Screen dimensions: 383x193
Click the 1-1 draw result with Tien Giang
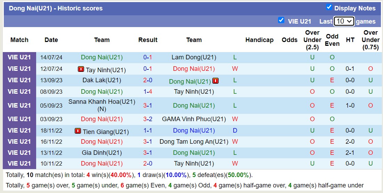pyautogui.click(x=148, y=131)
